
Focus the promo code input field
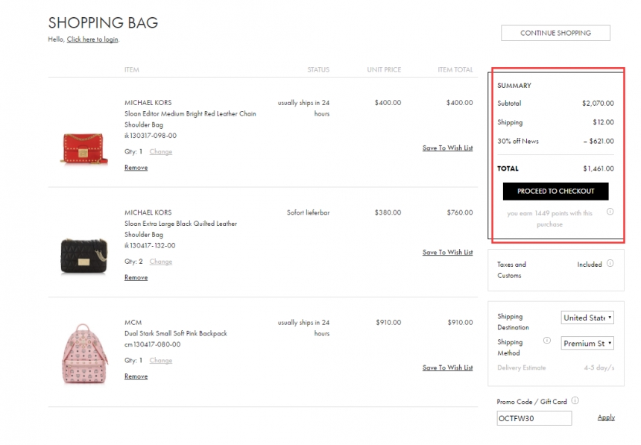(x=534, y=418)
